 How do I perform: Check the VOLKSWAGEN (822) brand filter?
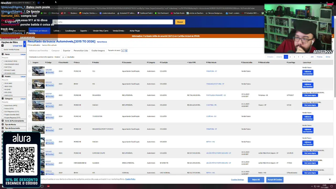pyautogui.click(x=3, y=64)
